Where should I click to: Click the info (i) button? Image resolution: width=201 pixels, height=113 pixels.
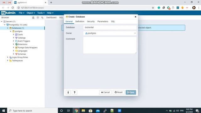68,92
